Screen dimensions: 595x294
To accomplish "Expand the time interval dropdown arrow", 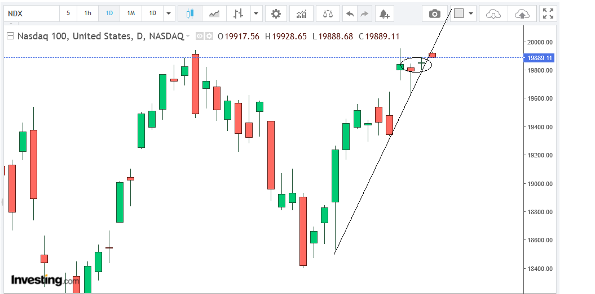I will (x=168, y=13).
